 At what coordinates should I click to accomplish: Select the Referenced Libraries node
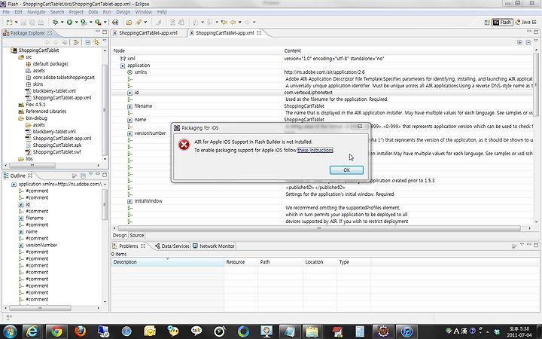pos(46,111)
